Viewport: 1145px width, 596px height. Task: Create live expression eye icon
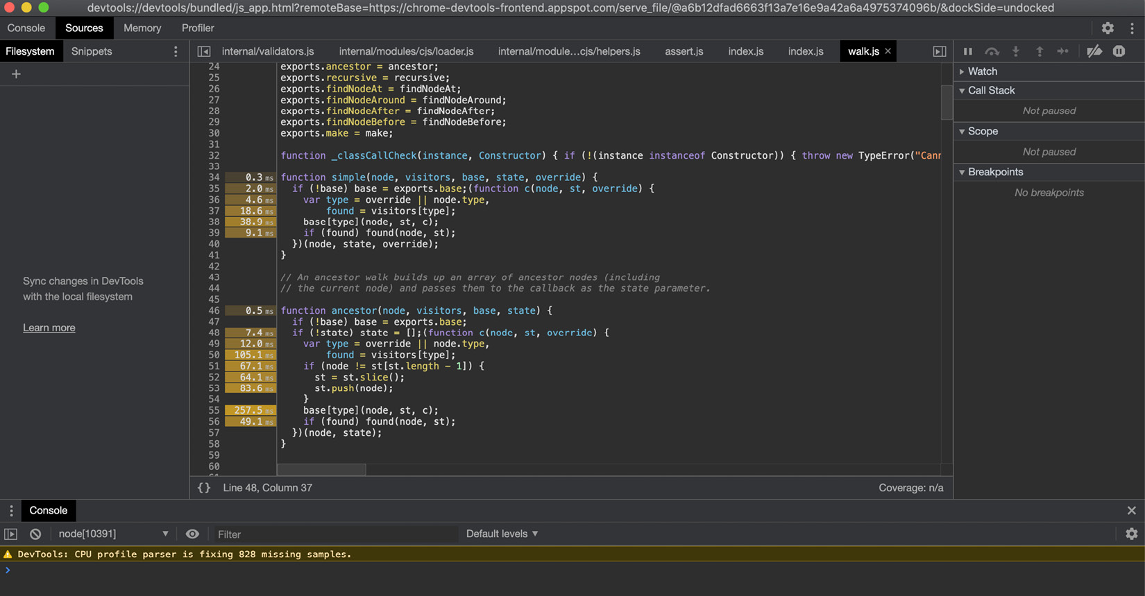point(192,534)
